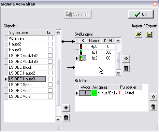Click the Signale list scroll-down arrow
Screen dimensions: 159x132
point(58,119)
